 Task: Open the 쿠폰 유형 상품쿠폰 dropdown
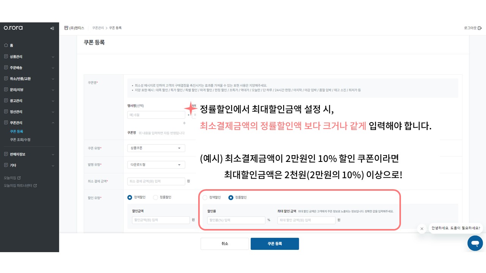click(156, 148)
